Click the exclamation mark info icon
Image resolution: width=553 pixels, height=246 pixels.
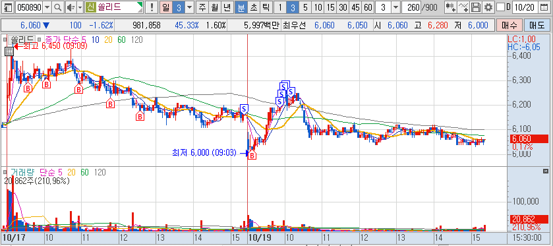click(152, 7)
